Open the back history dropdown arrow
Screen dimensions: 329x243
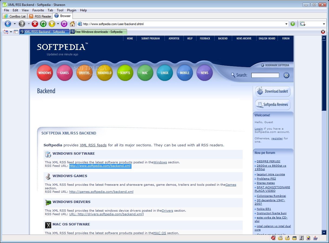[x=15, y=24]
